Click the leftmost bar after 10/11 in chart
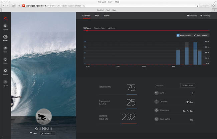Viewport: 217px width, 139px height. (178, 57)
